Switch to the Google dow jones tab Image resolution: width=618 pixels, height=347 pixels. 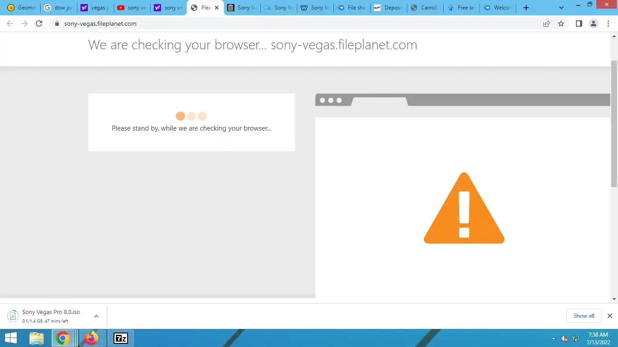click(58, 8)
